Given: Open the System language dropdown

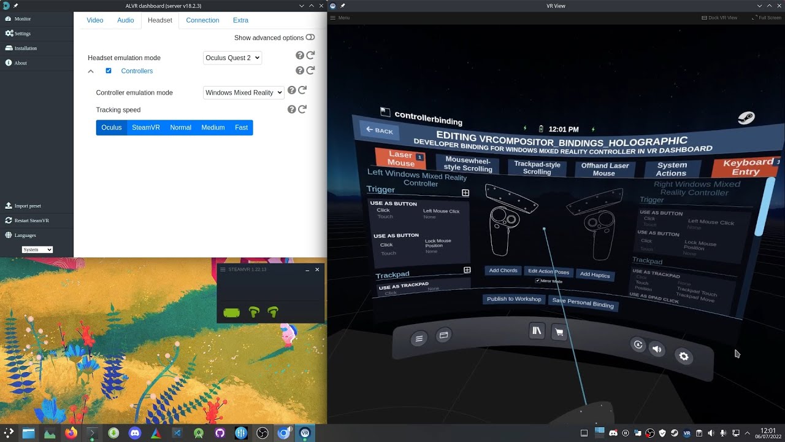Looking at the screenshot, I should coord(37,250).
